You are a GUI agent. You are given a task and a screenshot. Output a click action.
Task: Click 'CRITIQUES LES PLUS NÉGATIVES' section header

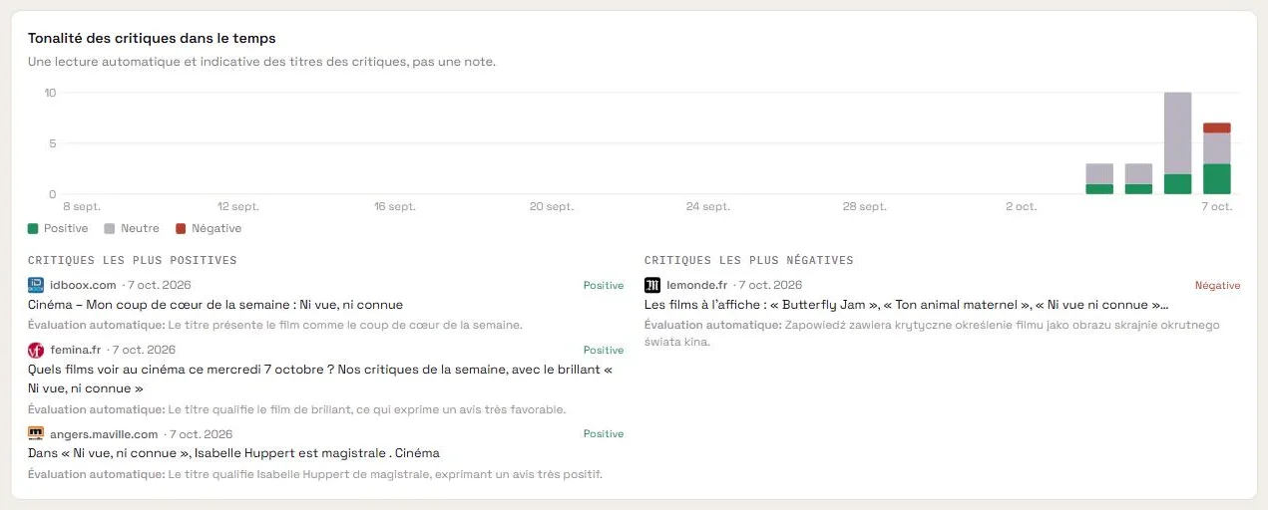click(749, 260)
